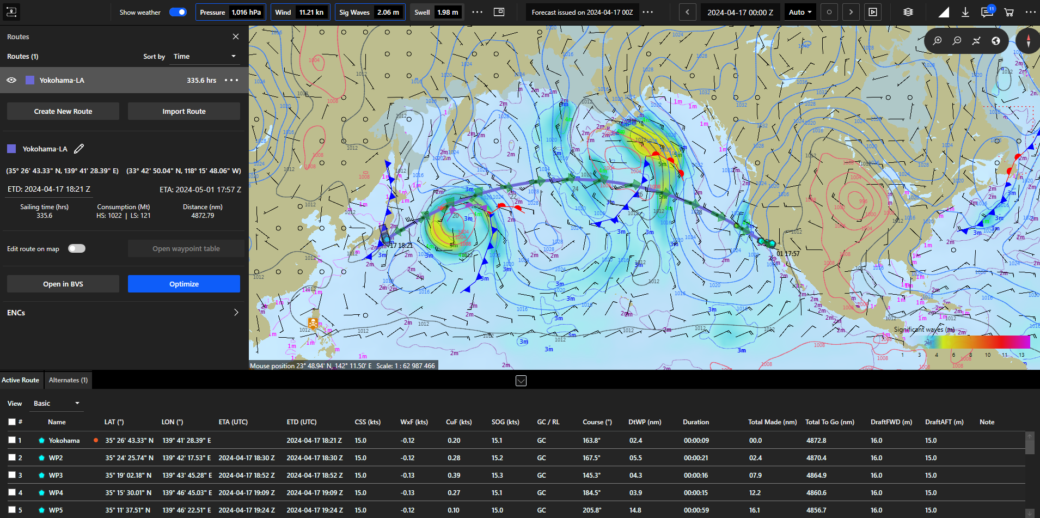Open the weather layers icon in the top bar

point(908,12)
